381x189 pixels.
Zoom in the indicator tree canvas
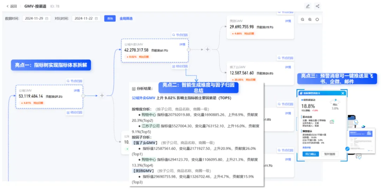pos(310,20)
